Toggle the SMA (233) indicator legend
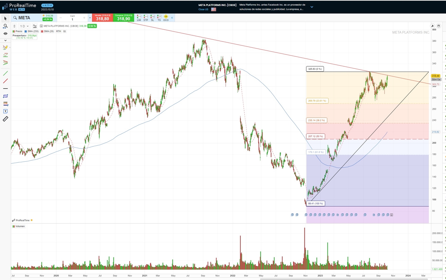 pyautogui.click(x=32, y=31)
